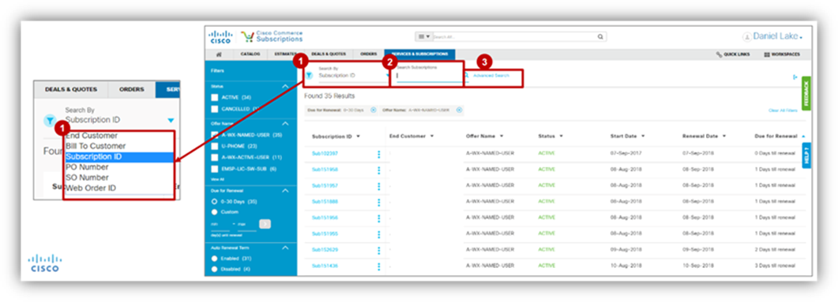838x302 pixels.
Task: Collapse the Due for Renewal filter section
Action: pos(285,191)
